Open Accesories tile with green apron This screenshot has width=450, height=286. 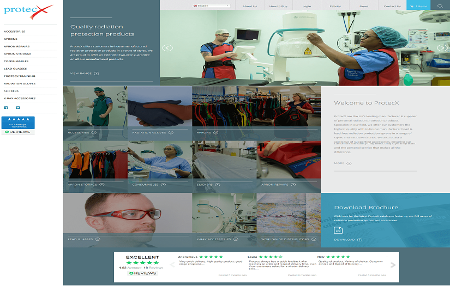pyautogui.click(x=95, y=113)
